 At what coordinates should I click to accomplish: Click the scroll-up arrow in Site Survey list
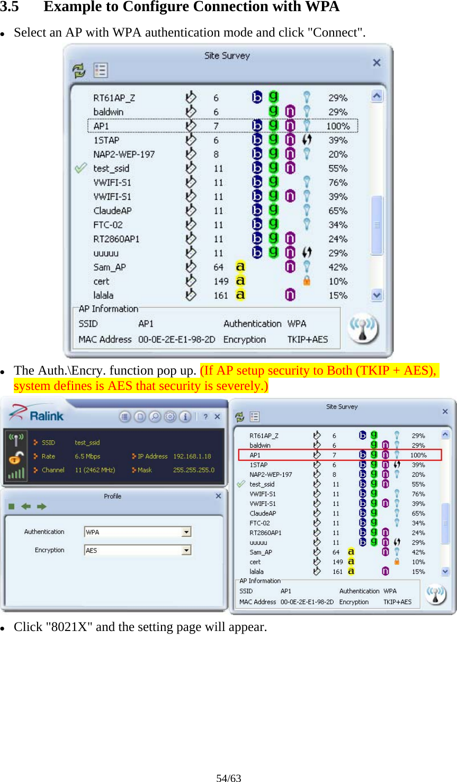376,95
